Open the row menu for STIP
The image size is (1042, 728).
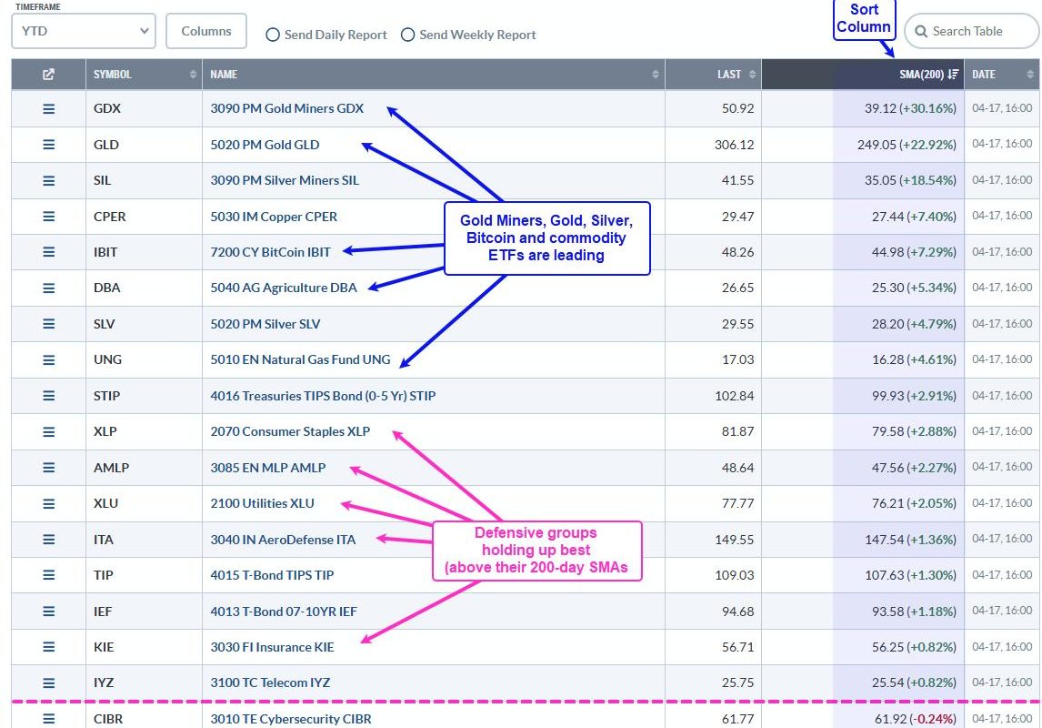tap(48, 396)
